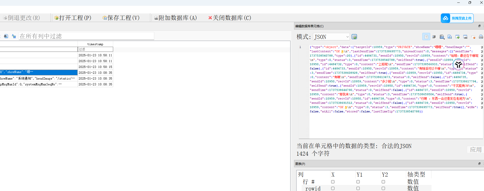Open the save/copy dropdown arrow icon
Image resolution: width=484 pixels, height=191 pixels.
[x=442, y=37]
